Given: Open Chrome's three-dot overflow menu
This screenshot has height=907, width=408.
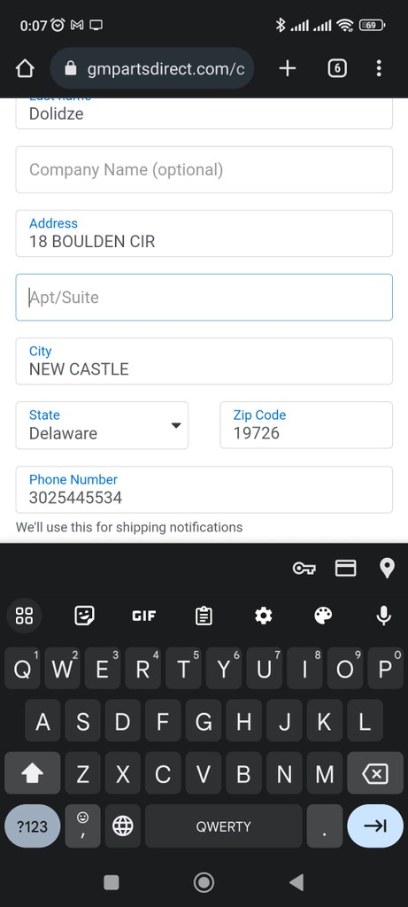Looking at the screenshot, I should [379, 69].
